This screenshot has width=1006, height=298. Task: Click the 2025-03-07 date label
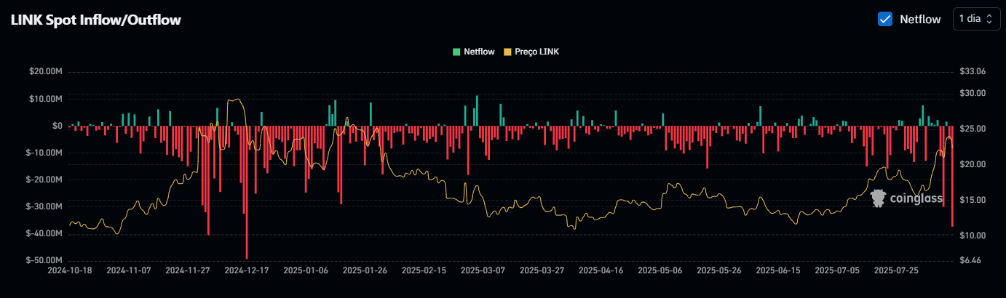point(483,270)
